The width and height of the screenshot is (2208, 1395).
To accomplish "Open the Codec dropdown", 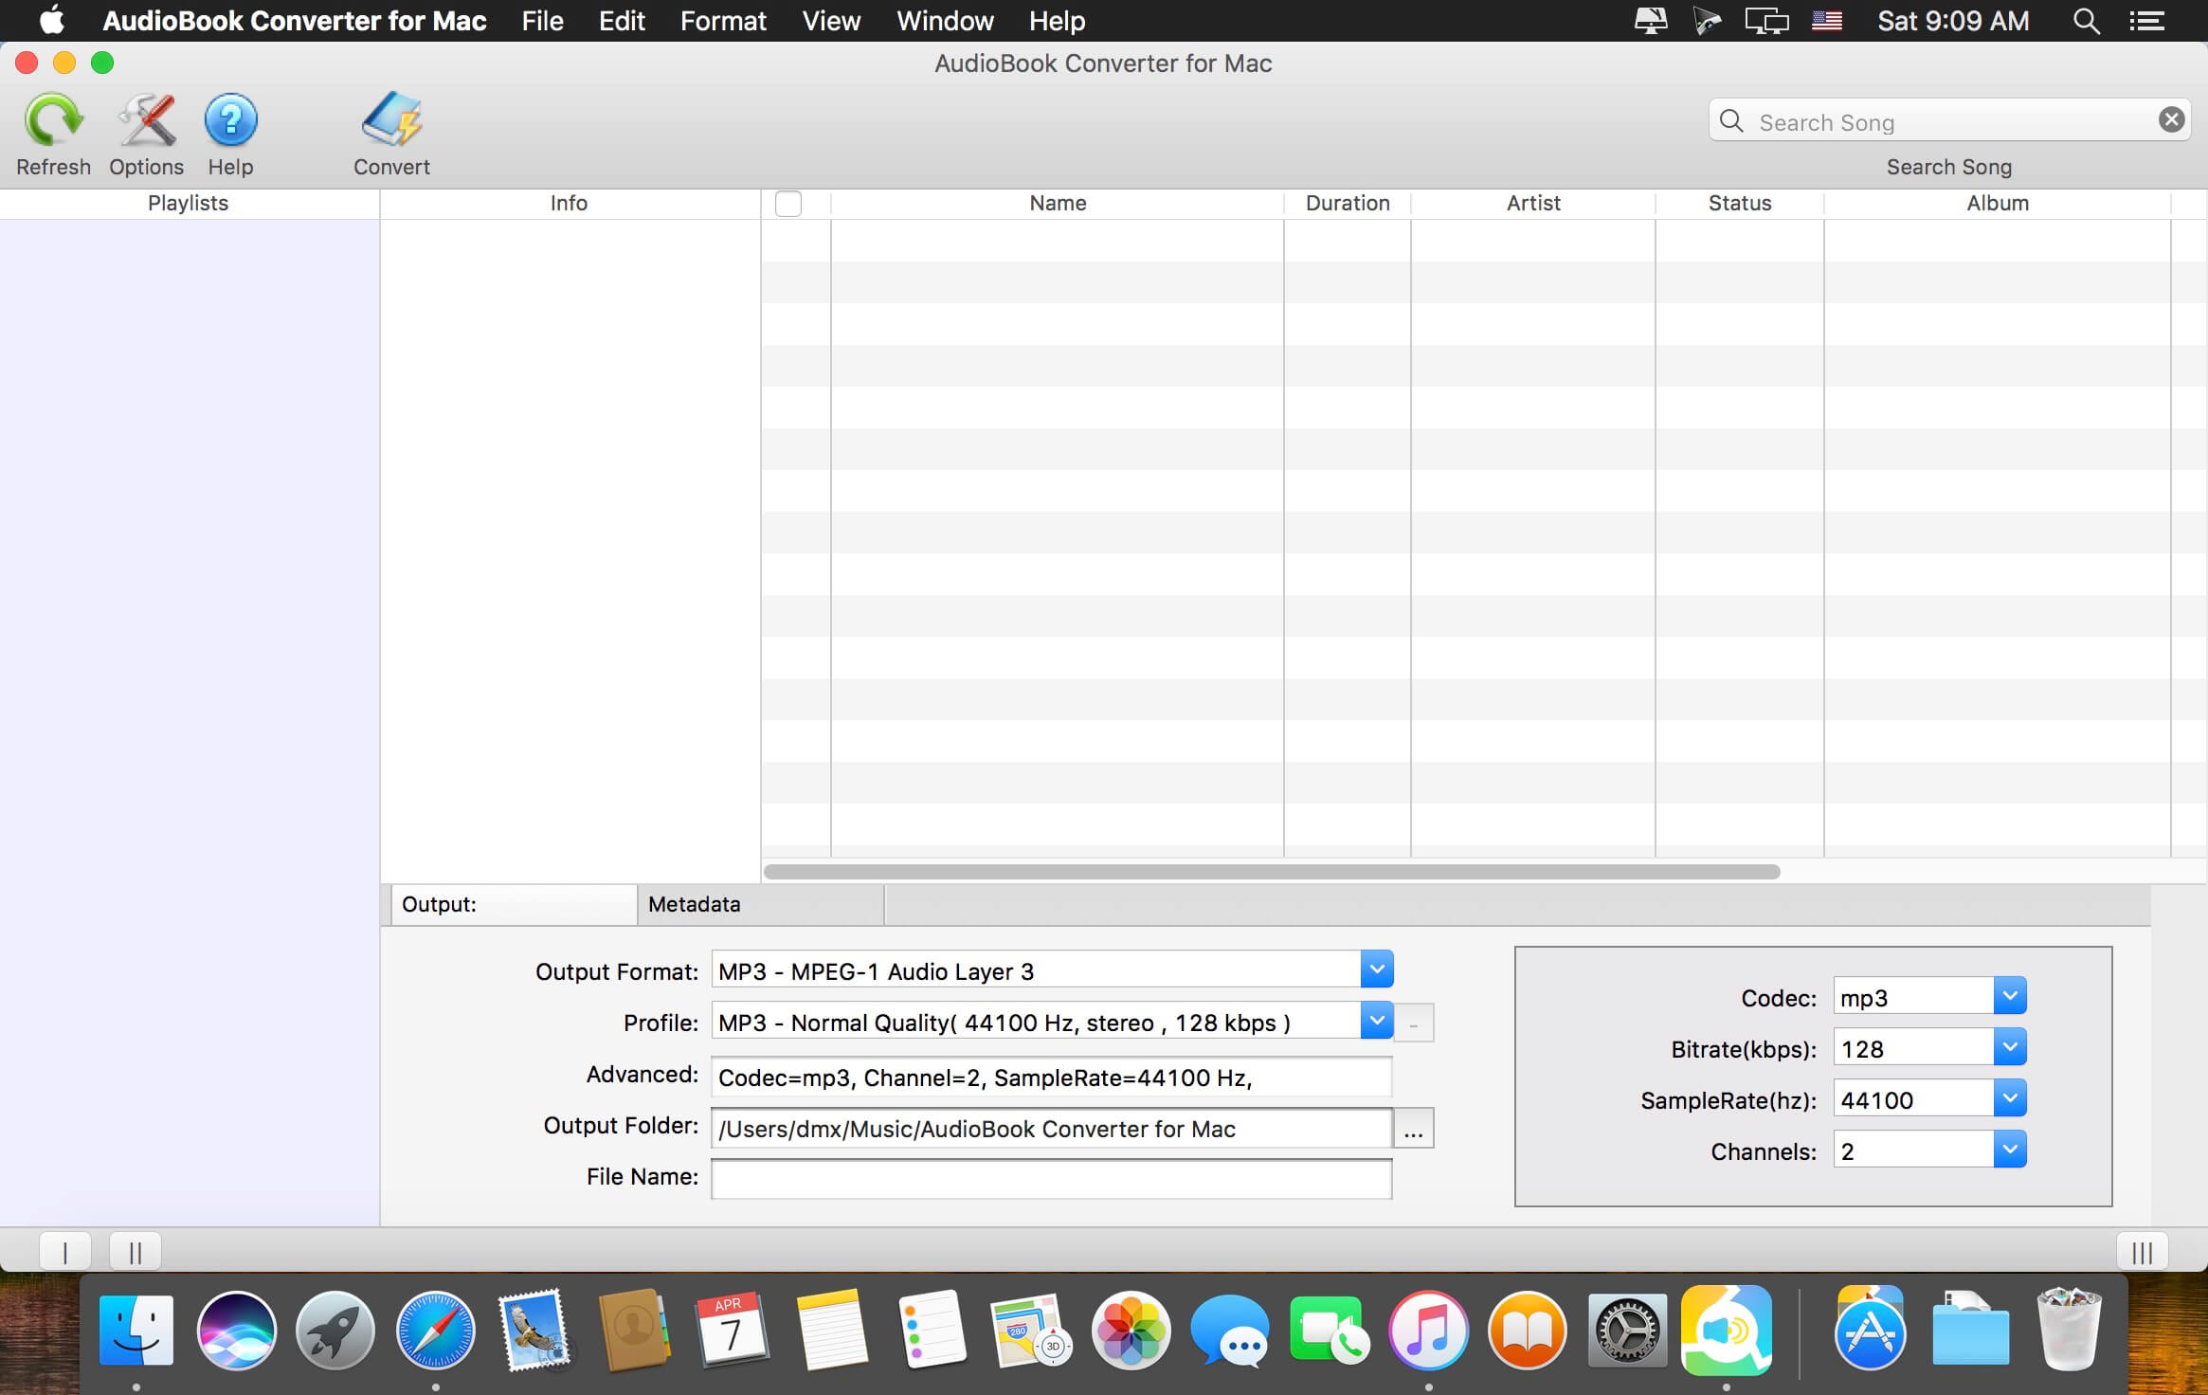I will pos(2010,996).
